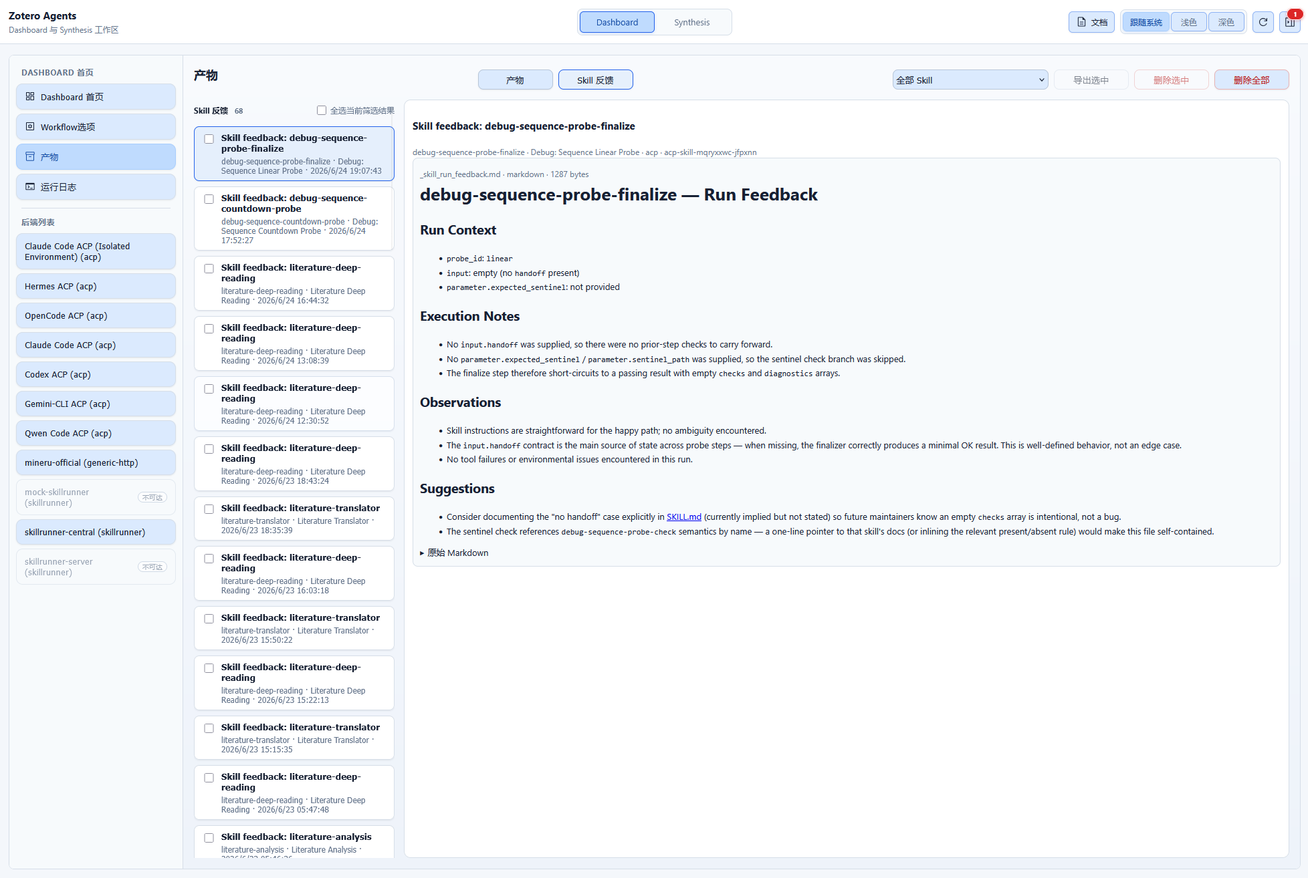Viewport: 1308px width, 878px height.
Task: Open the literature-analysis feedback card
Action: (294, 842)
